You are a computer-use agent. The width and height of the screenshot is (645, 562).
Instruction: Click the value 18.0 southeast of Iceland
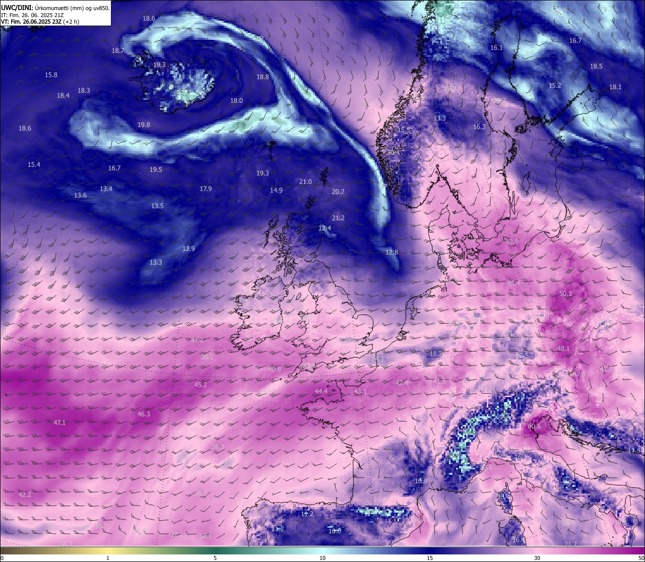tap(236, 100)
